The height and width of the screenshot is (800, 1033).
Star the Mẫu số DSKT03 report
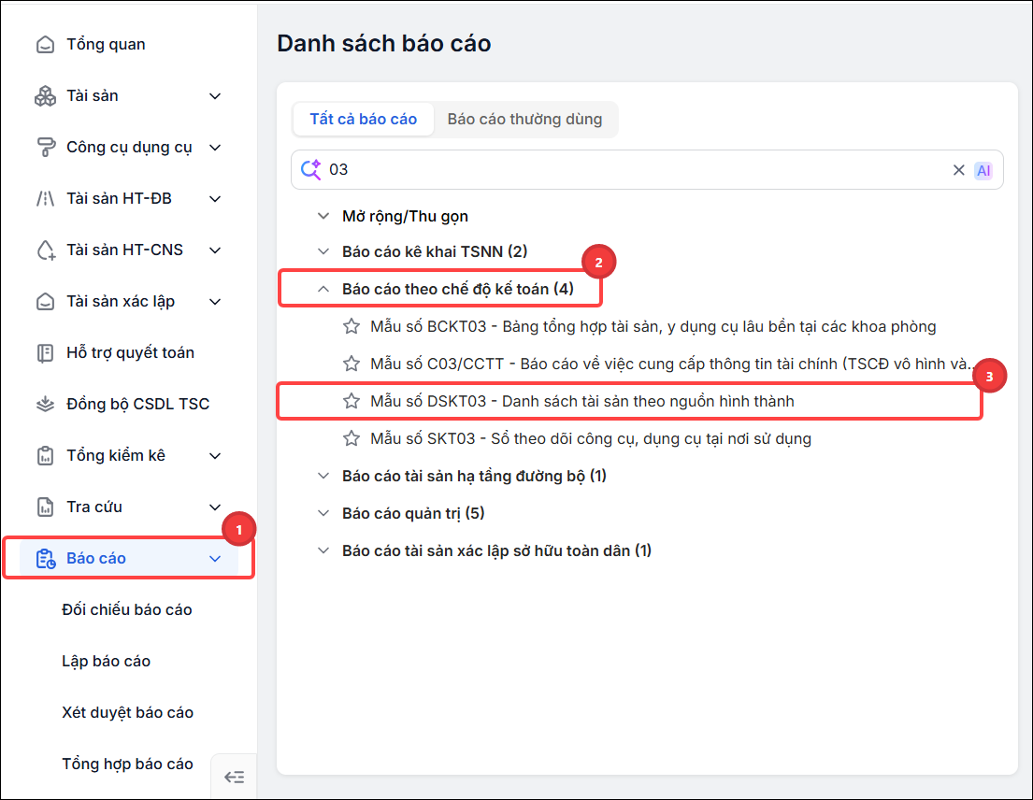point(352,401)
